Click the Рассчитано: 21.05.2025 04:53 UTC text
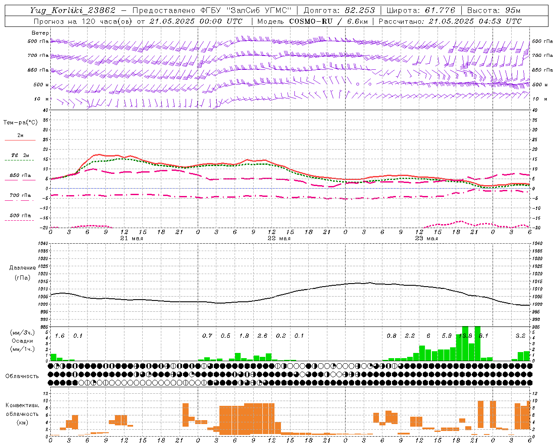Image resolution: width=555 pixels, height=444 pixels. [450, 21]
